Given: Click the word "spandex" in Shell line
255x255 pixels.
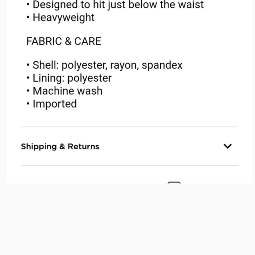Looking at the screenshot, I should (x=162, y=65).
